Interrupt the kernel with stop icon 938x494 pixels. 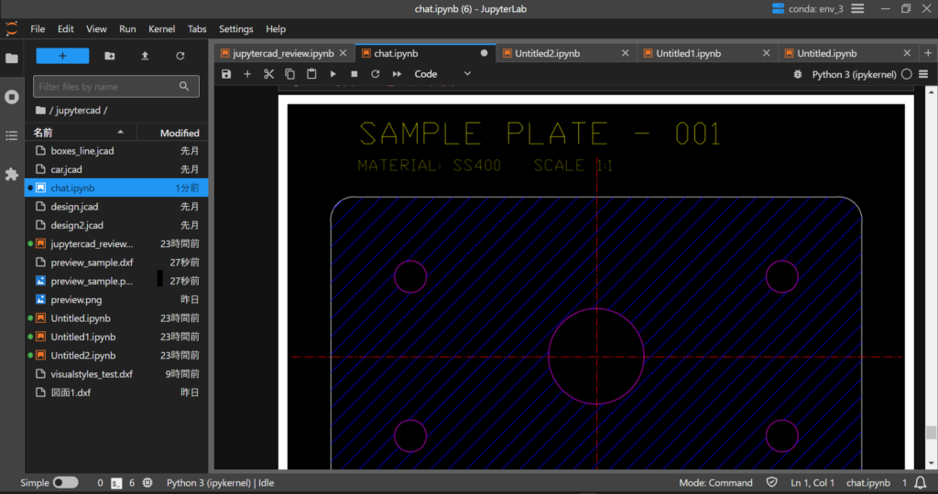coord(354,74)
